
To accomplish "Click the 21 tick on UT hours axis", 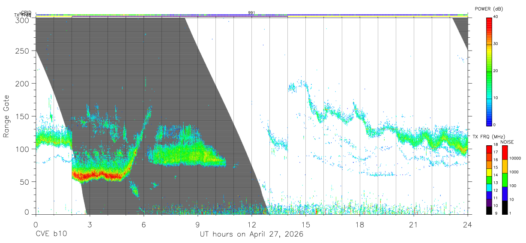I will [x=414, y=224].
